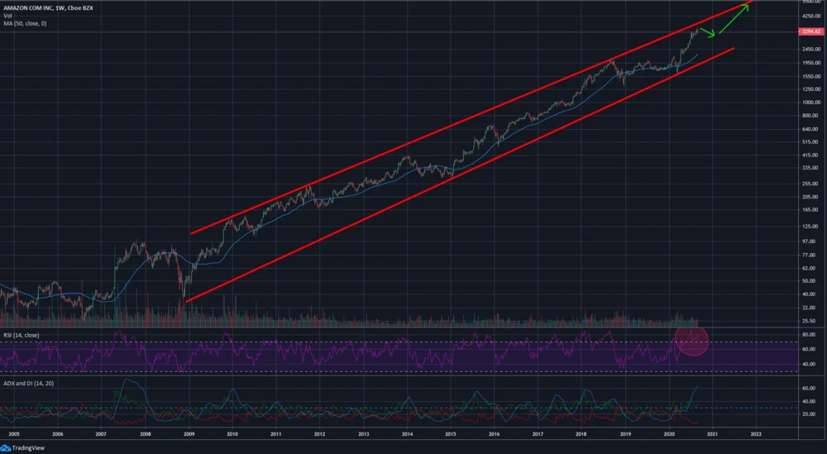Click the pink circle highlight on RSI
Screen dimensions: 827x454
(x=692, y=339)
